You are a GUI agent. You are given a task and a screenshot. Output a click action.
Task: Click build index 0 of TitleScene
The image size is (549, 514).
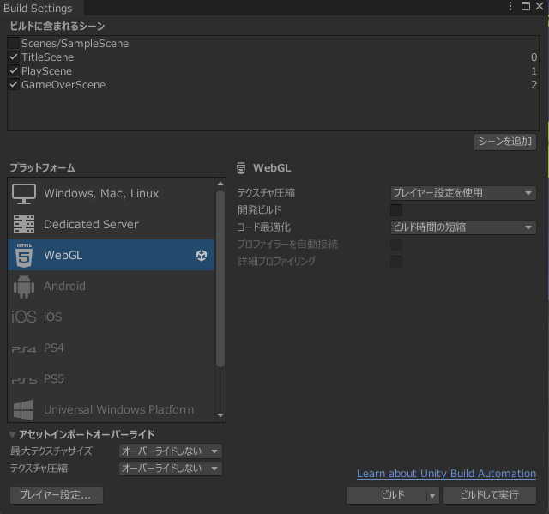(x=534, y=57)
